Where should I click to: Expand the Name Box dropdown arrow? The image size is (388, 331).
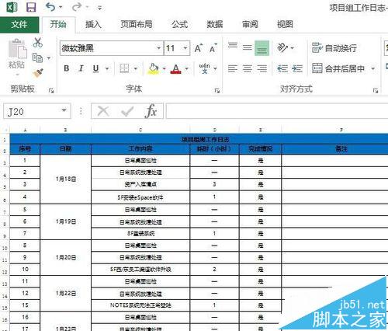[64, 110]
